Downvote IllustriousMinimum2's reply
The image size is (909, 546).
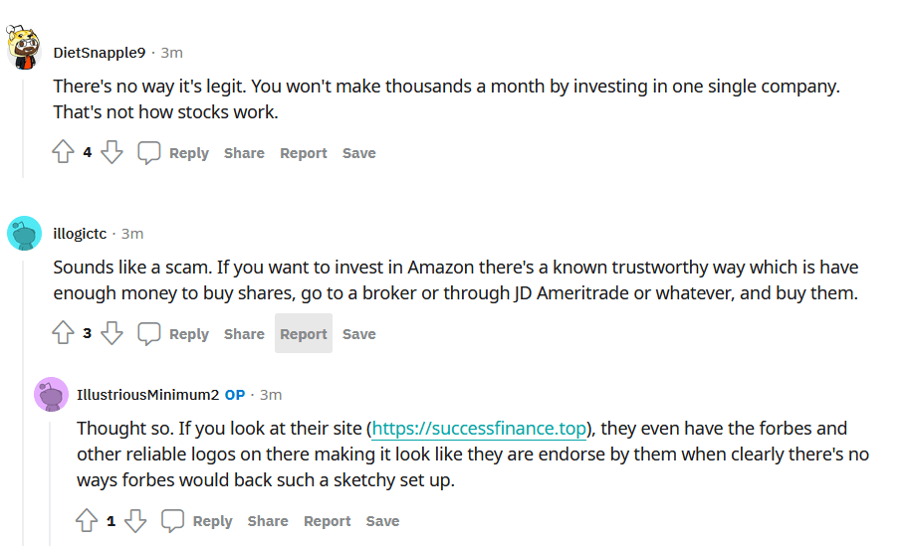coord(135,520)
